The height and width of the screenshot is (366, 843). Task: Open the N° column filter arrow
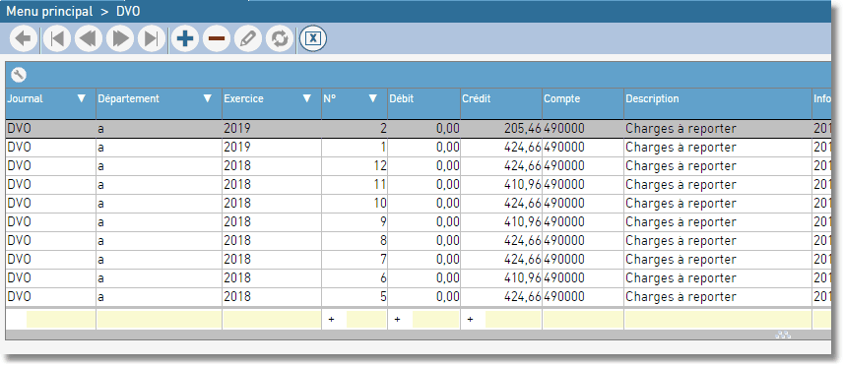pos(373,99)
